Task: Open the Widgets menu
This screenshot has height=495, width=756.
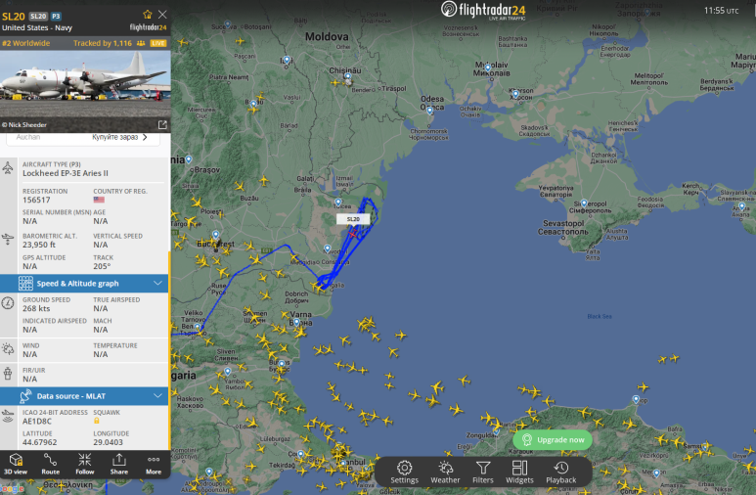Action: 519,472
